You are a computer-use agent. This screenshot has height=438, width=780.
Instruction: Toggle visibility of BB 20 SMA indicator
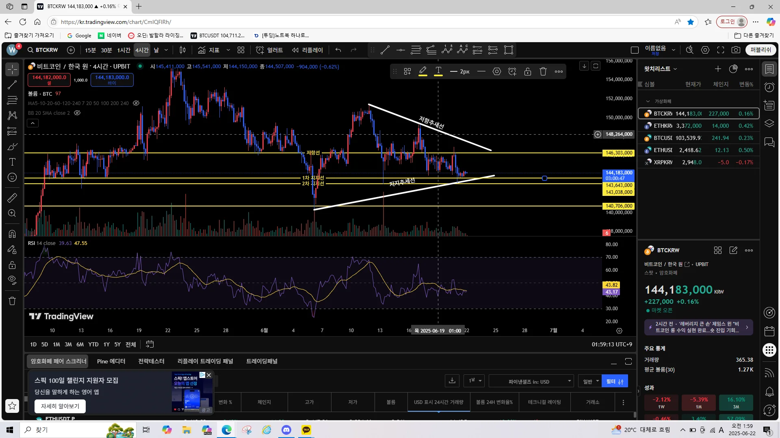pos(77,113)
